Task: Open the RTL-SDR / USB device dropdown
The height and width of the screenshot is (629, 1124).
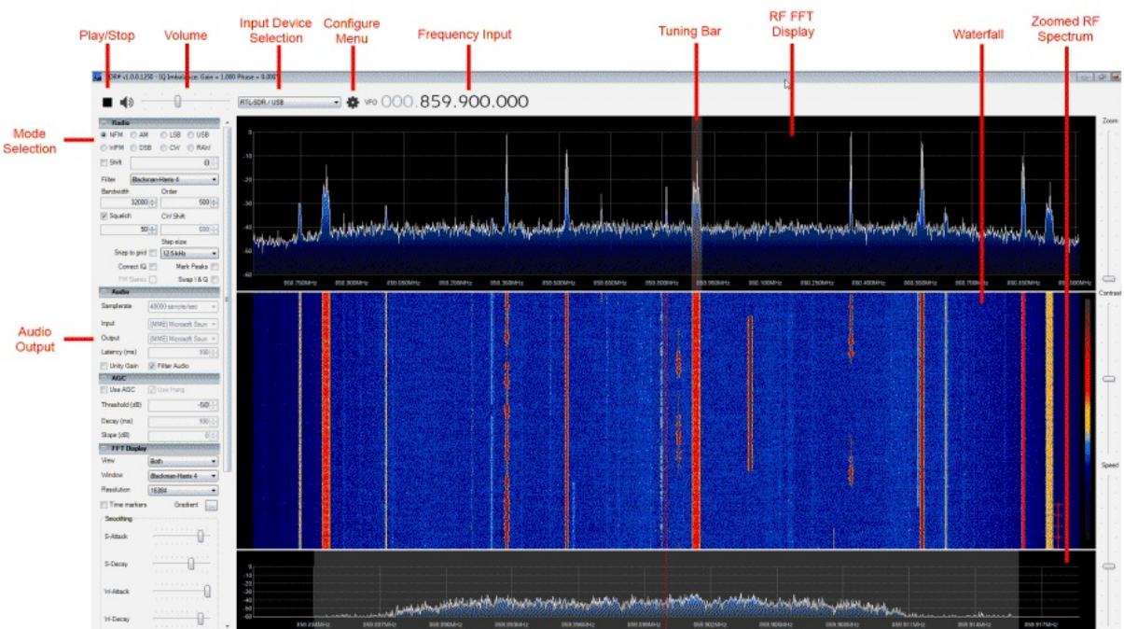Action: tap(289, 103)
